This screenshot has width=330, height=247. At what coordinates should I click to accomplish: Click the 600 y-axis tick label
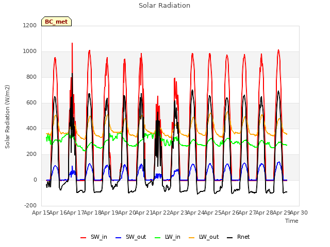click(31, 103)
